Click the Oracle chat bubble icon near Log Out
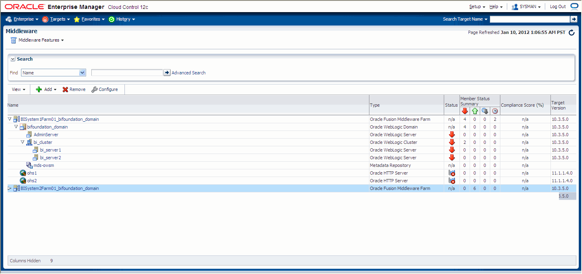The width and height of the screenshot is (582, 274). click(574, 6)
